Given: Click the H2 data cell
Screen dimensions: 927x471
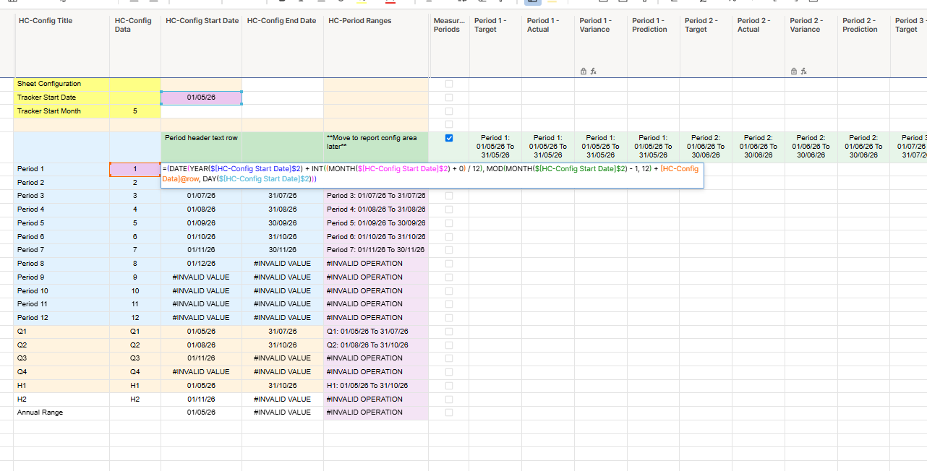Looking at the screenshot, I should click(x=135, y=399).
